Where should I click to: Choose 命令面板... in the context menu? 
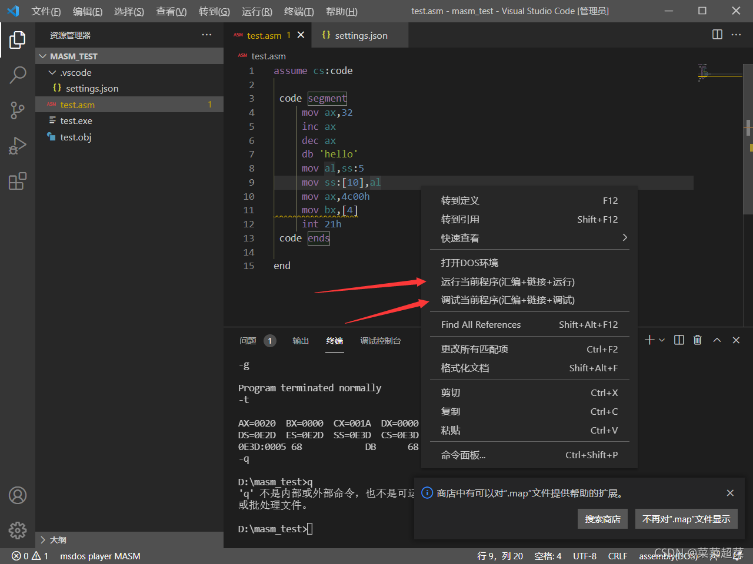(529, 455)
